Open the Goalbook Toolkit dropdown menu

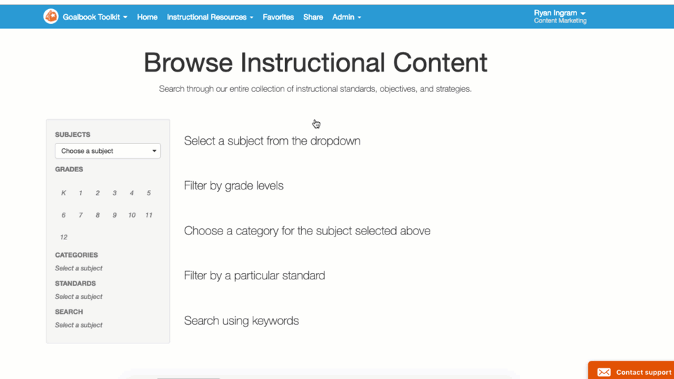[x=95, y=17]
